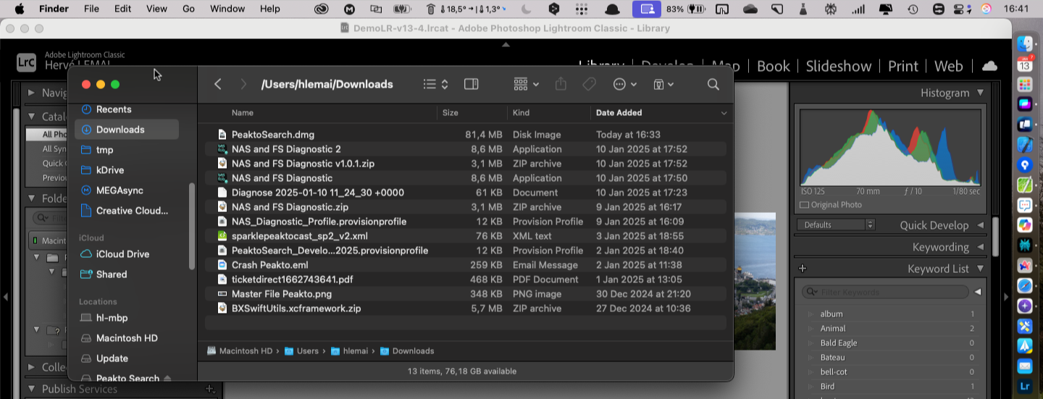Sort by Date Added column
The image size is (1043, 399).
(x=619, y=113)
